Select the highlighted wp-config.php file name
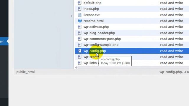The height and width of the screenshot is (106, 189). [x=95, y=51]
